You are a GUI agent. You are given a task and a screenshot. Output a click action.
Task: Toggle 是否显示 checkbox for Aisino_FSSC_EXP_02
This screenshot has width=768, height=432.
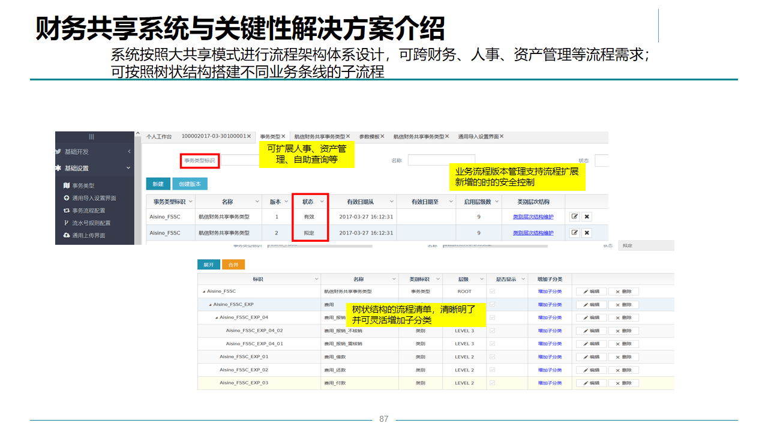tap(493, 370)
